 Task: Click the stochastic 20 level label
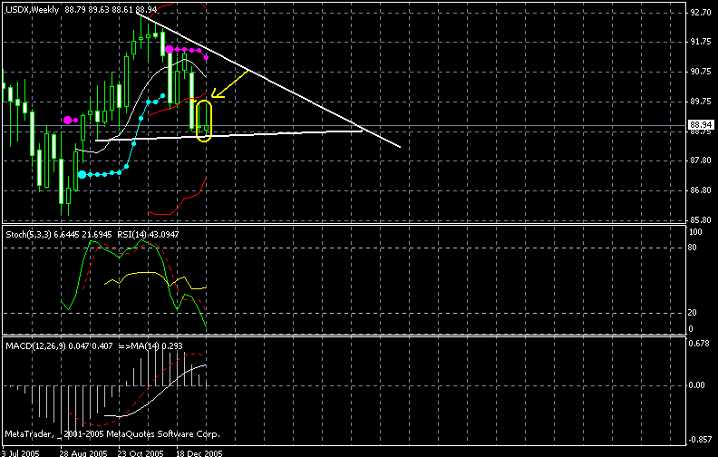(x=693, y=313)
